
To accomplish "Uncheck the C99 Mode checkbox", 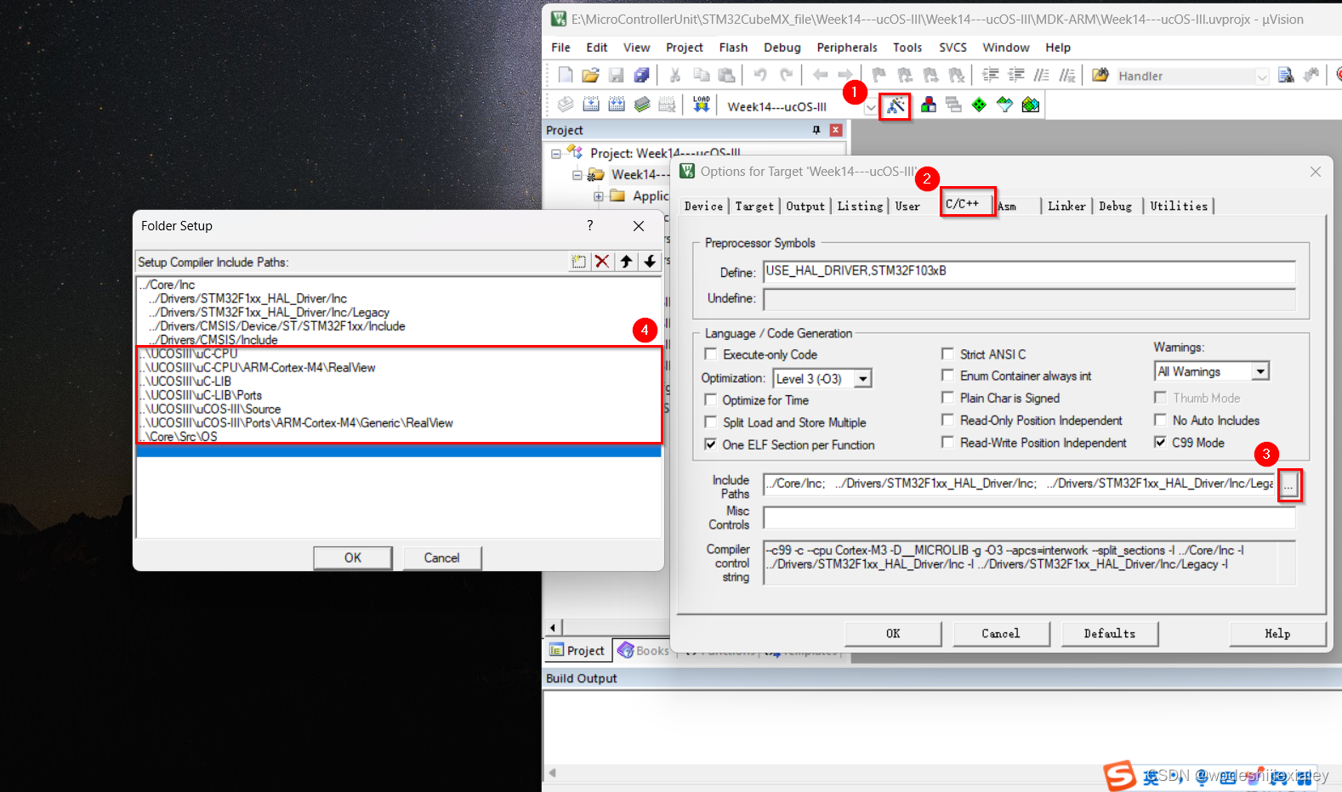I will pyautogui.click(x=1160, y=442).
